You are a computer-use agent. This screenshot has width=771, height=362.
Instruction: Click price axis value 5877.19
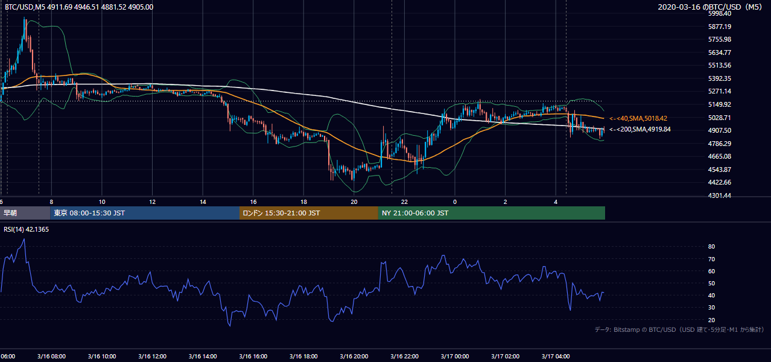[x=720, y=27]
